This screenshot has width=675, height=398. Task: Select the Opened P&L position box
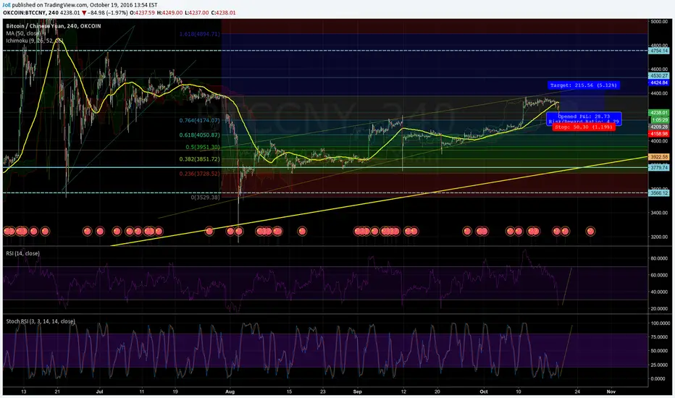584,119
